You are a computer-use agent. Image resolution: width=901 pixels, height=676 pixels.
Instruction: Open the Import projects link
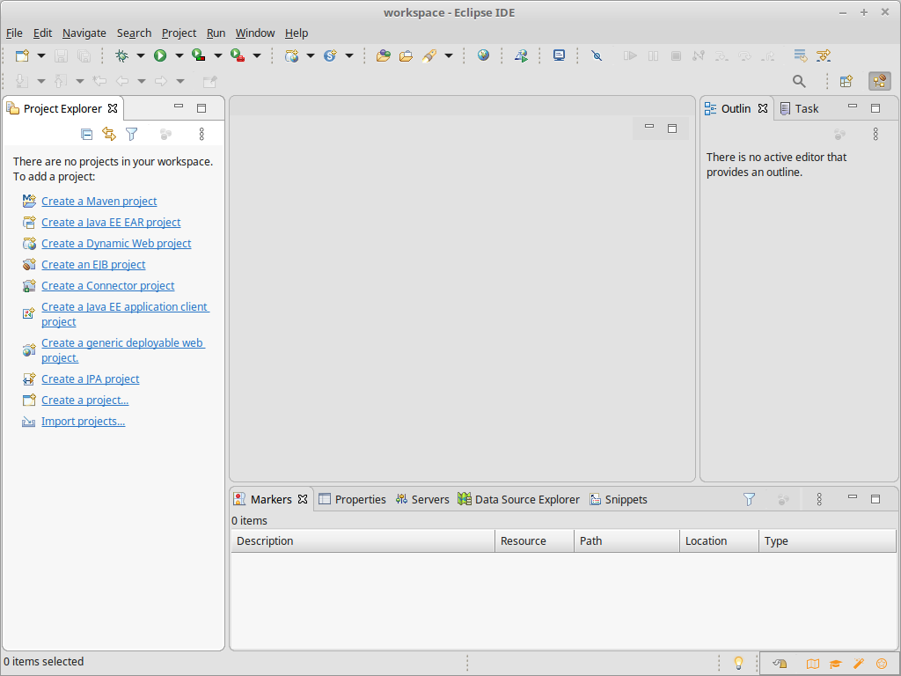83,421
